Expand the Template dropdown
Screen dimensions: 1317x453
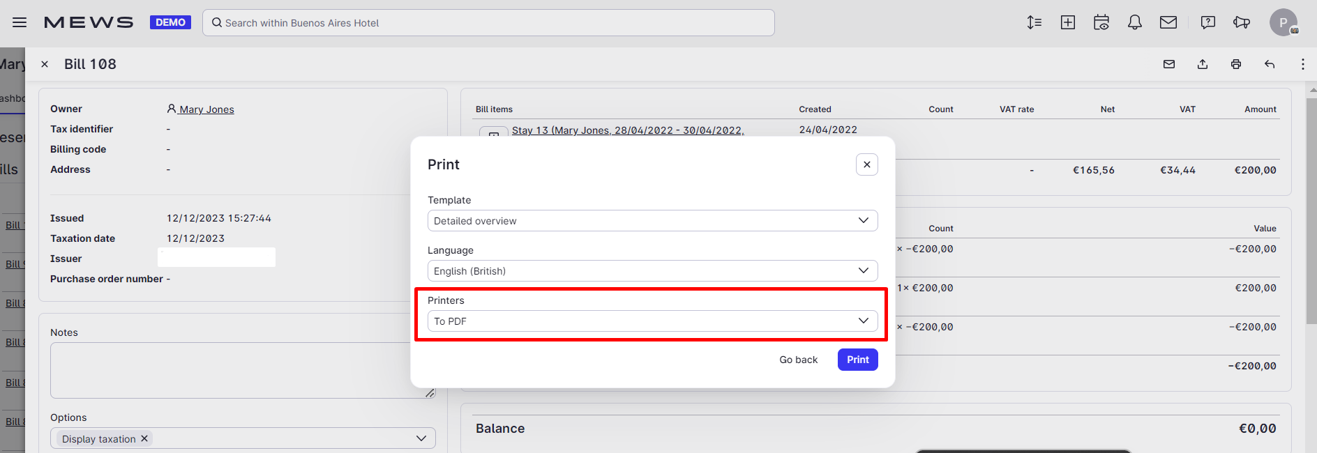pos(652,220)
